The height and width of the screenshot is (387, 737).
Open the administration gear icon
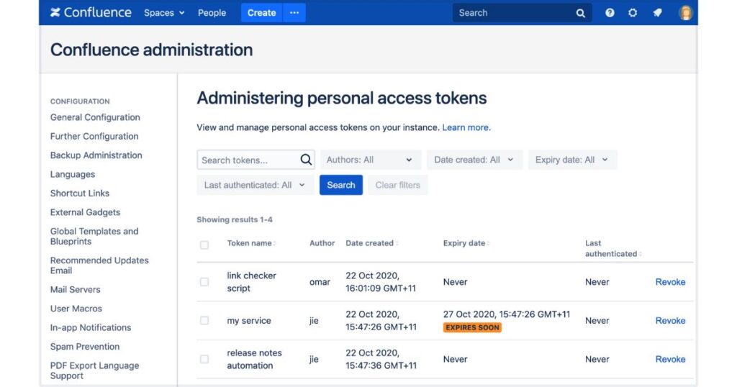click(x=633, y=13)
